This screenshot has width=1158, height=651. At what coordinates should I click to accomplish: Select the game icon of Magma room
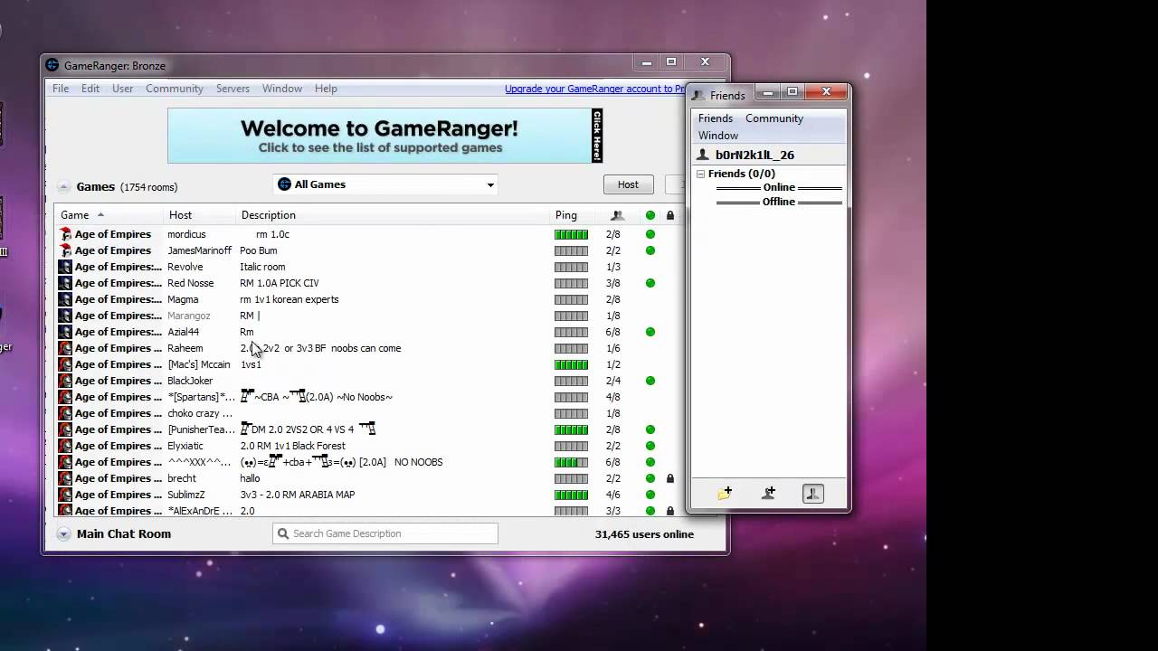click(65, 299)
